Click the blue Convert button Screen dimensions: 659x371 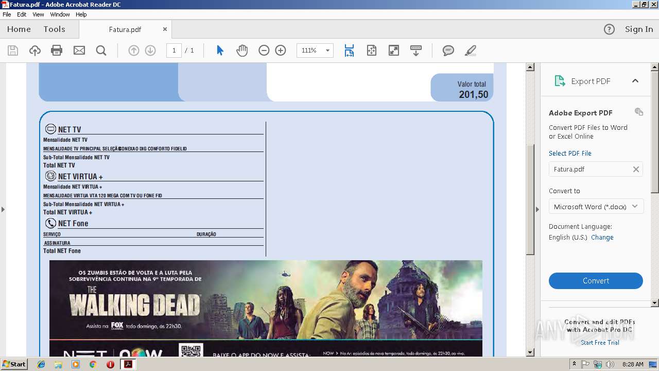tap(596, 281)
